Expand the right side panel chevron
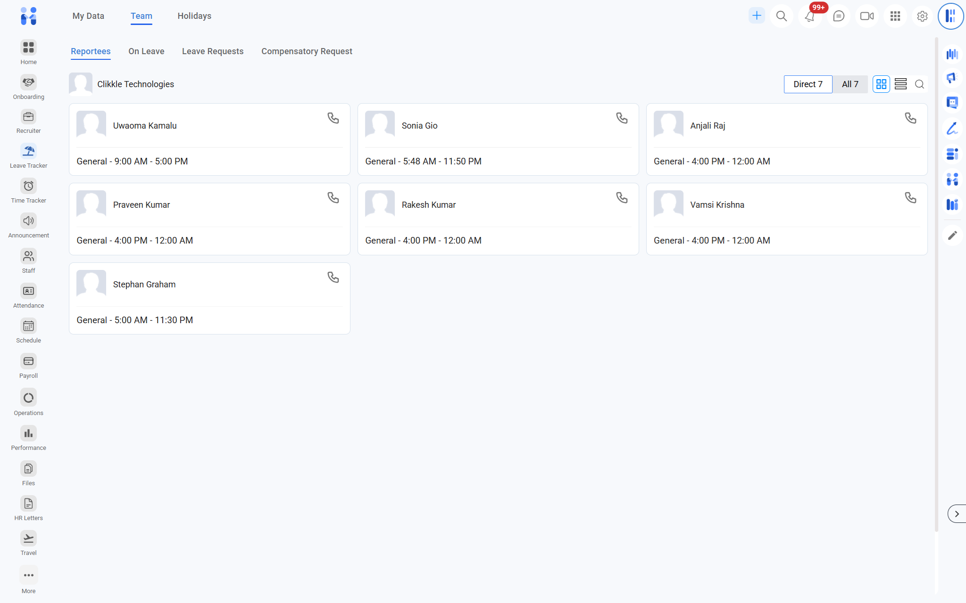The image size is (966, 603). (x=957, y=514)
